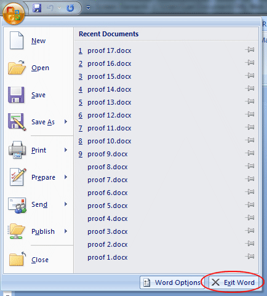Open proof 8.docx from Recent Documents
Image resolution: width=267 pixels, height=296 pixels.
pos(108,167)
